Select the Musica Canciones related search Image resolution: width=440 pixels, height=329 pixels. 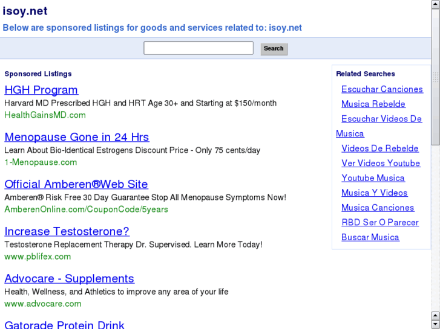tap(378, 208)
